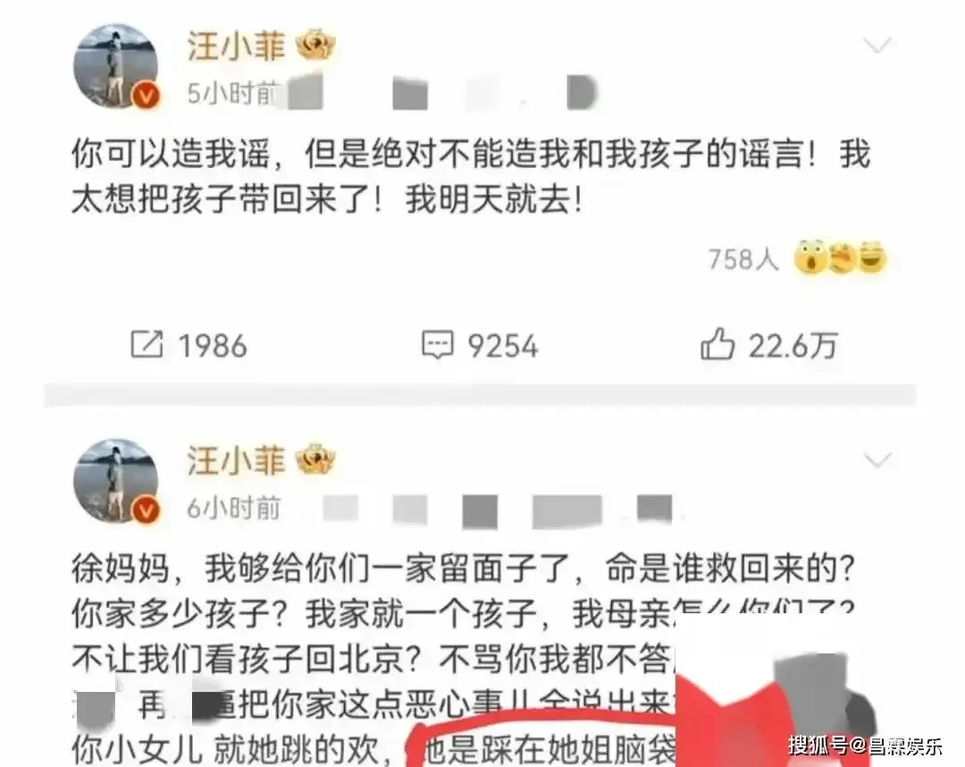Click the laughing emoji reaction icon

[x=871, y=257]
